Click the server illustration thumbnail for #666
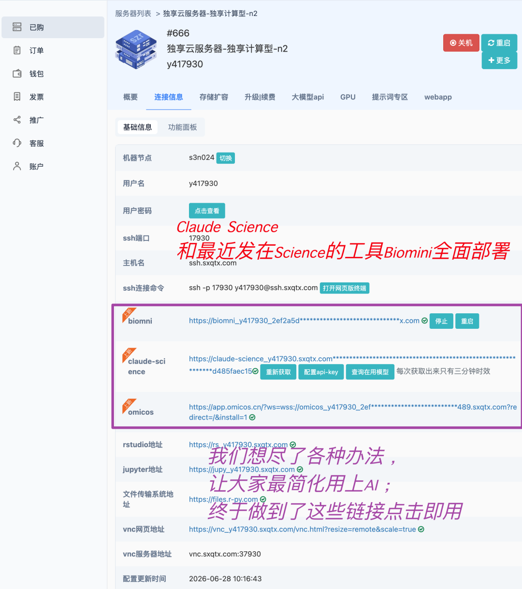 [x=136, y=49]
